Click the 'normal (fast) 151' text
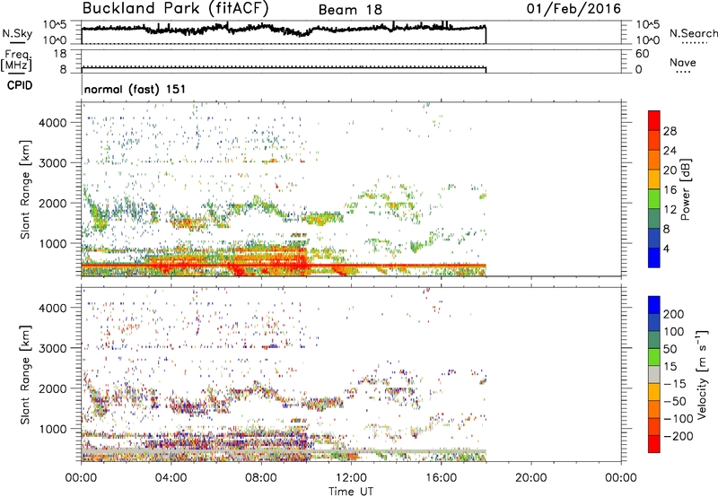 pyautogui.click(x=136, y=89)
